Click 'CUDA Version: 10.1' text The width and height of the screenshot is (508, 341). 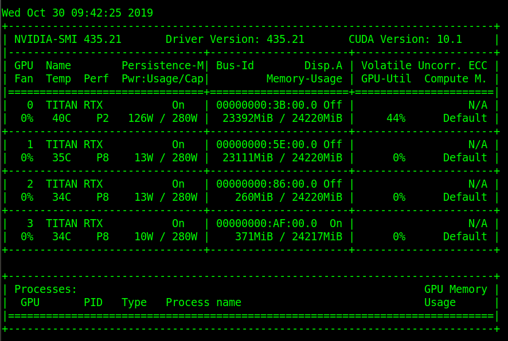coord(405,39)
